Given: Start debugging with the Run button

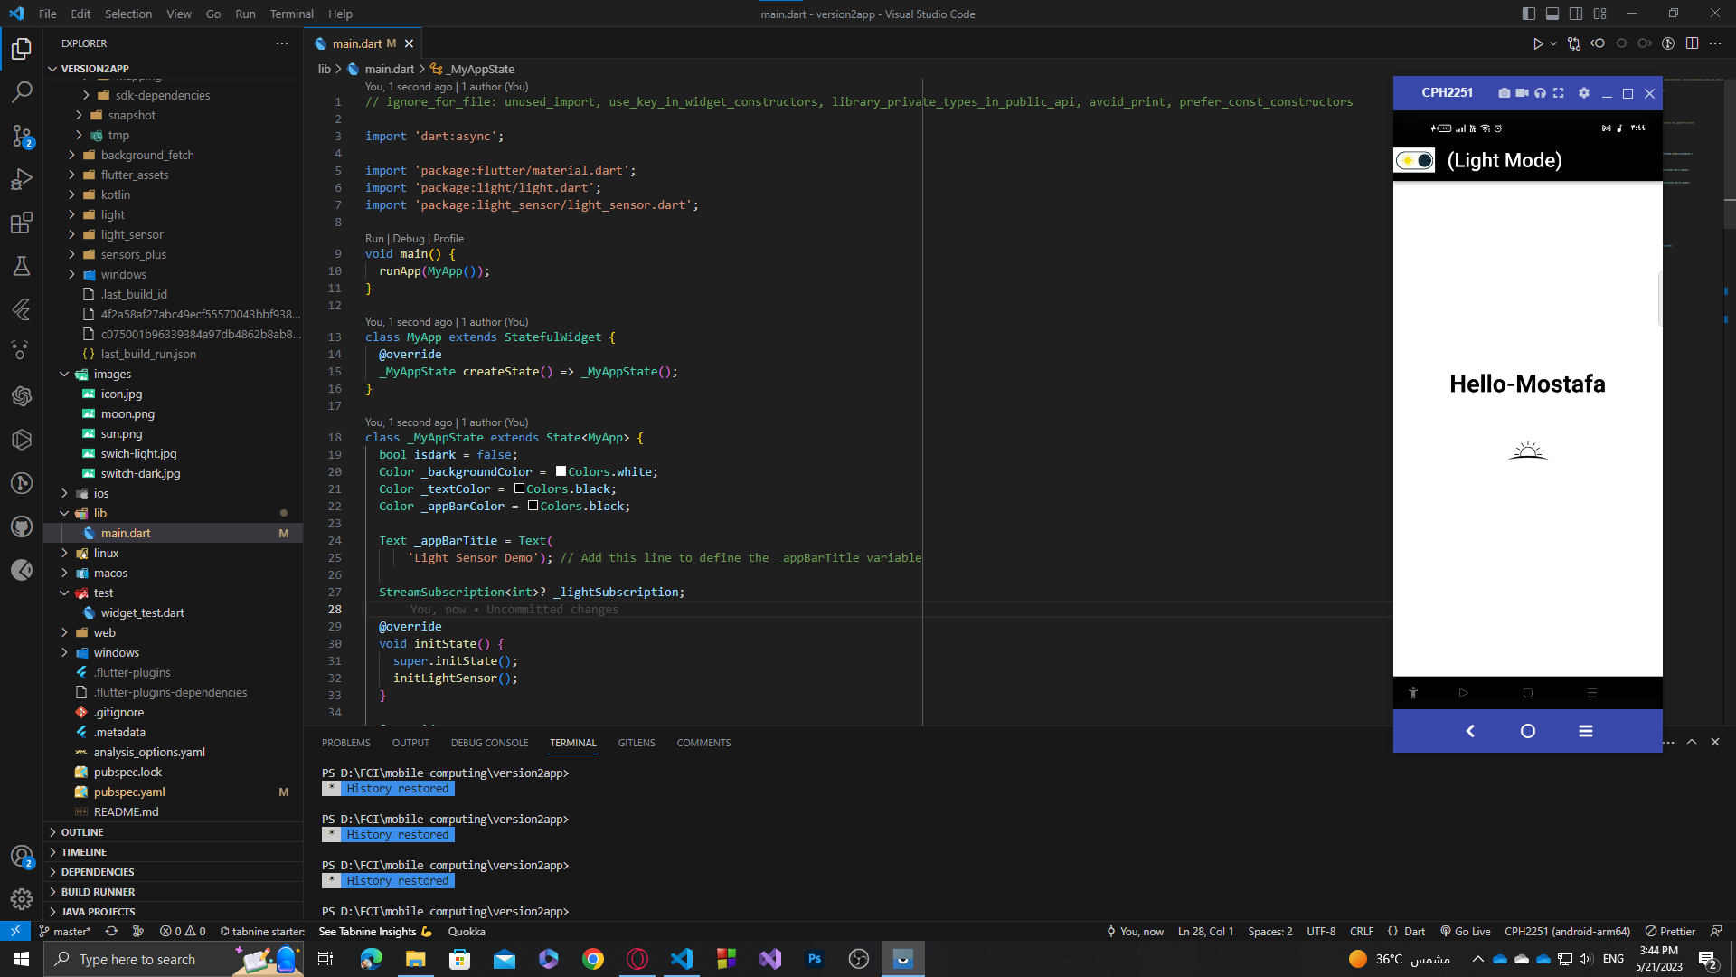Looking at the screenshot, I should pyautogui.click(x=1538, y=43).
